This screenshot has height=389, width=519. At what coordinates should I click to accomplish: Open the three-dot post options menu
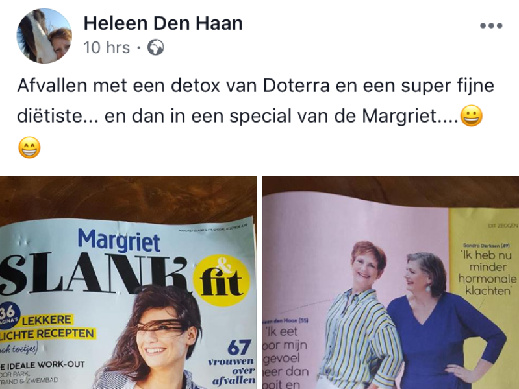click(491, 25)
